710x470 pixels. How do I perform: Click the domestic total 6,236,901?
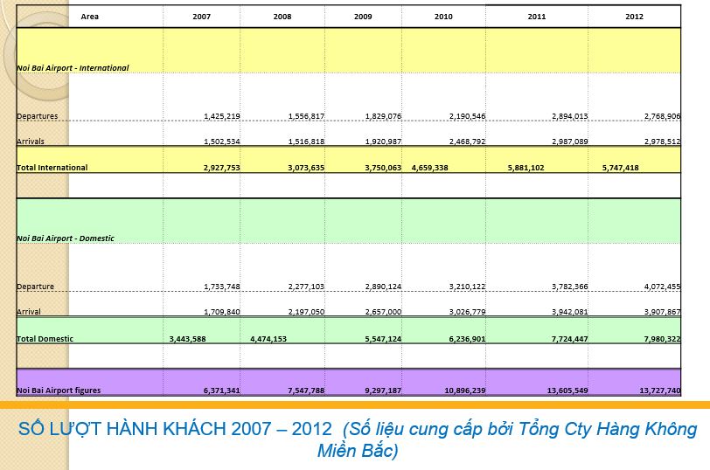pos(467,339)
